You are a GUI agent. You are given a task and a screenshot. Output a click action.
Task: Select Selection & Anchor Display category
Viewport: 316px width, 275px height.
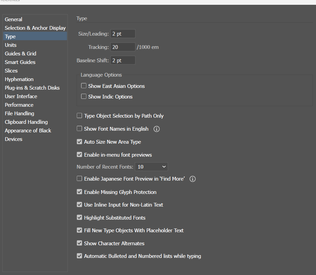pos(35,28)
